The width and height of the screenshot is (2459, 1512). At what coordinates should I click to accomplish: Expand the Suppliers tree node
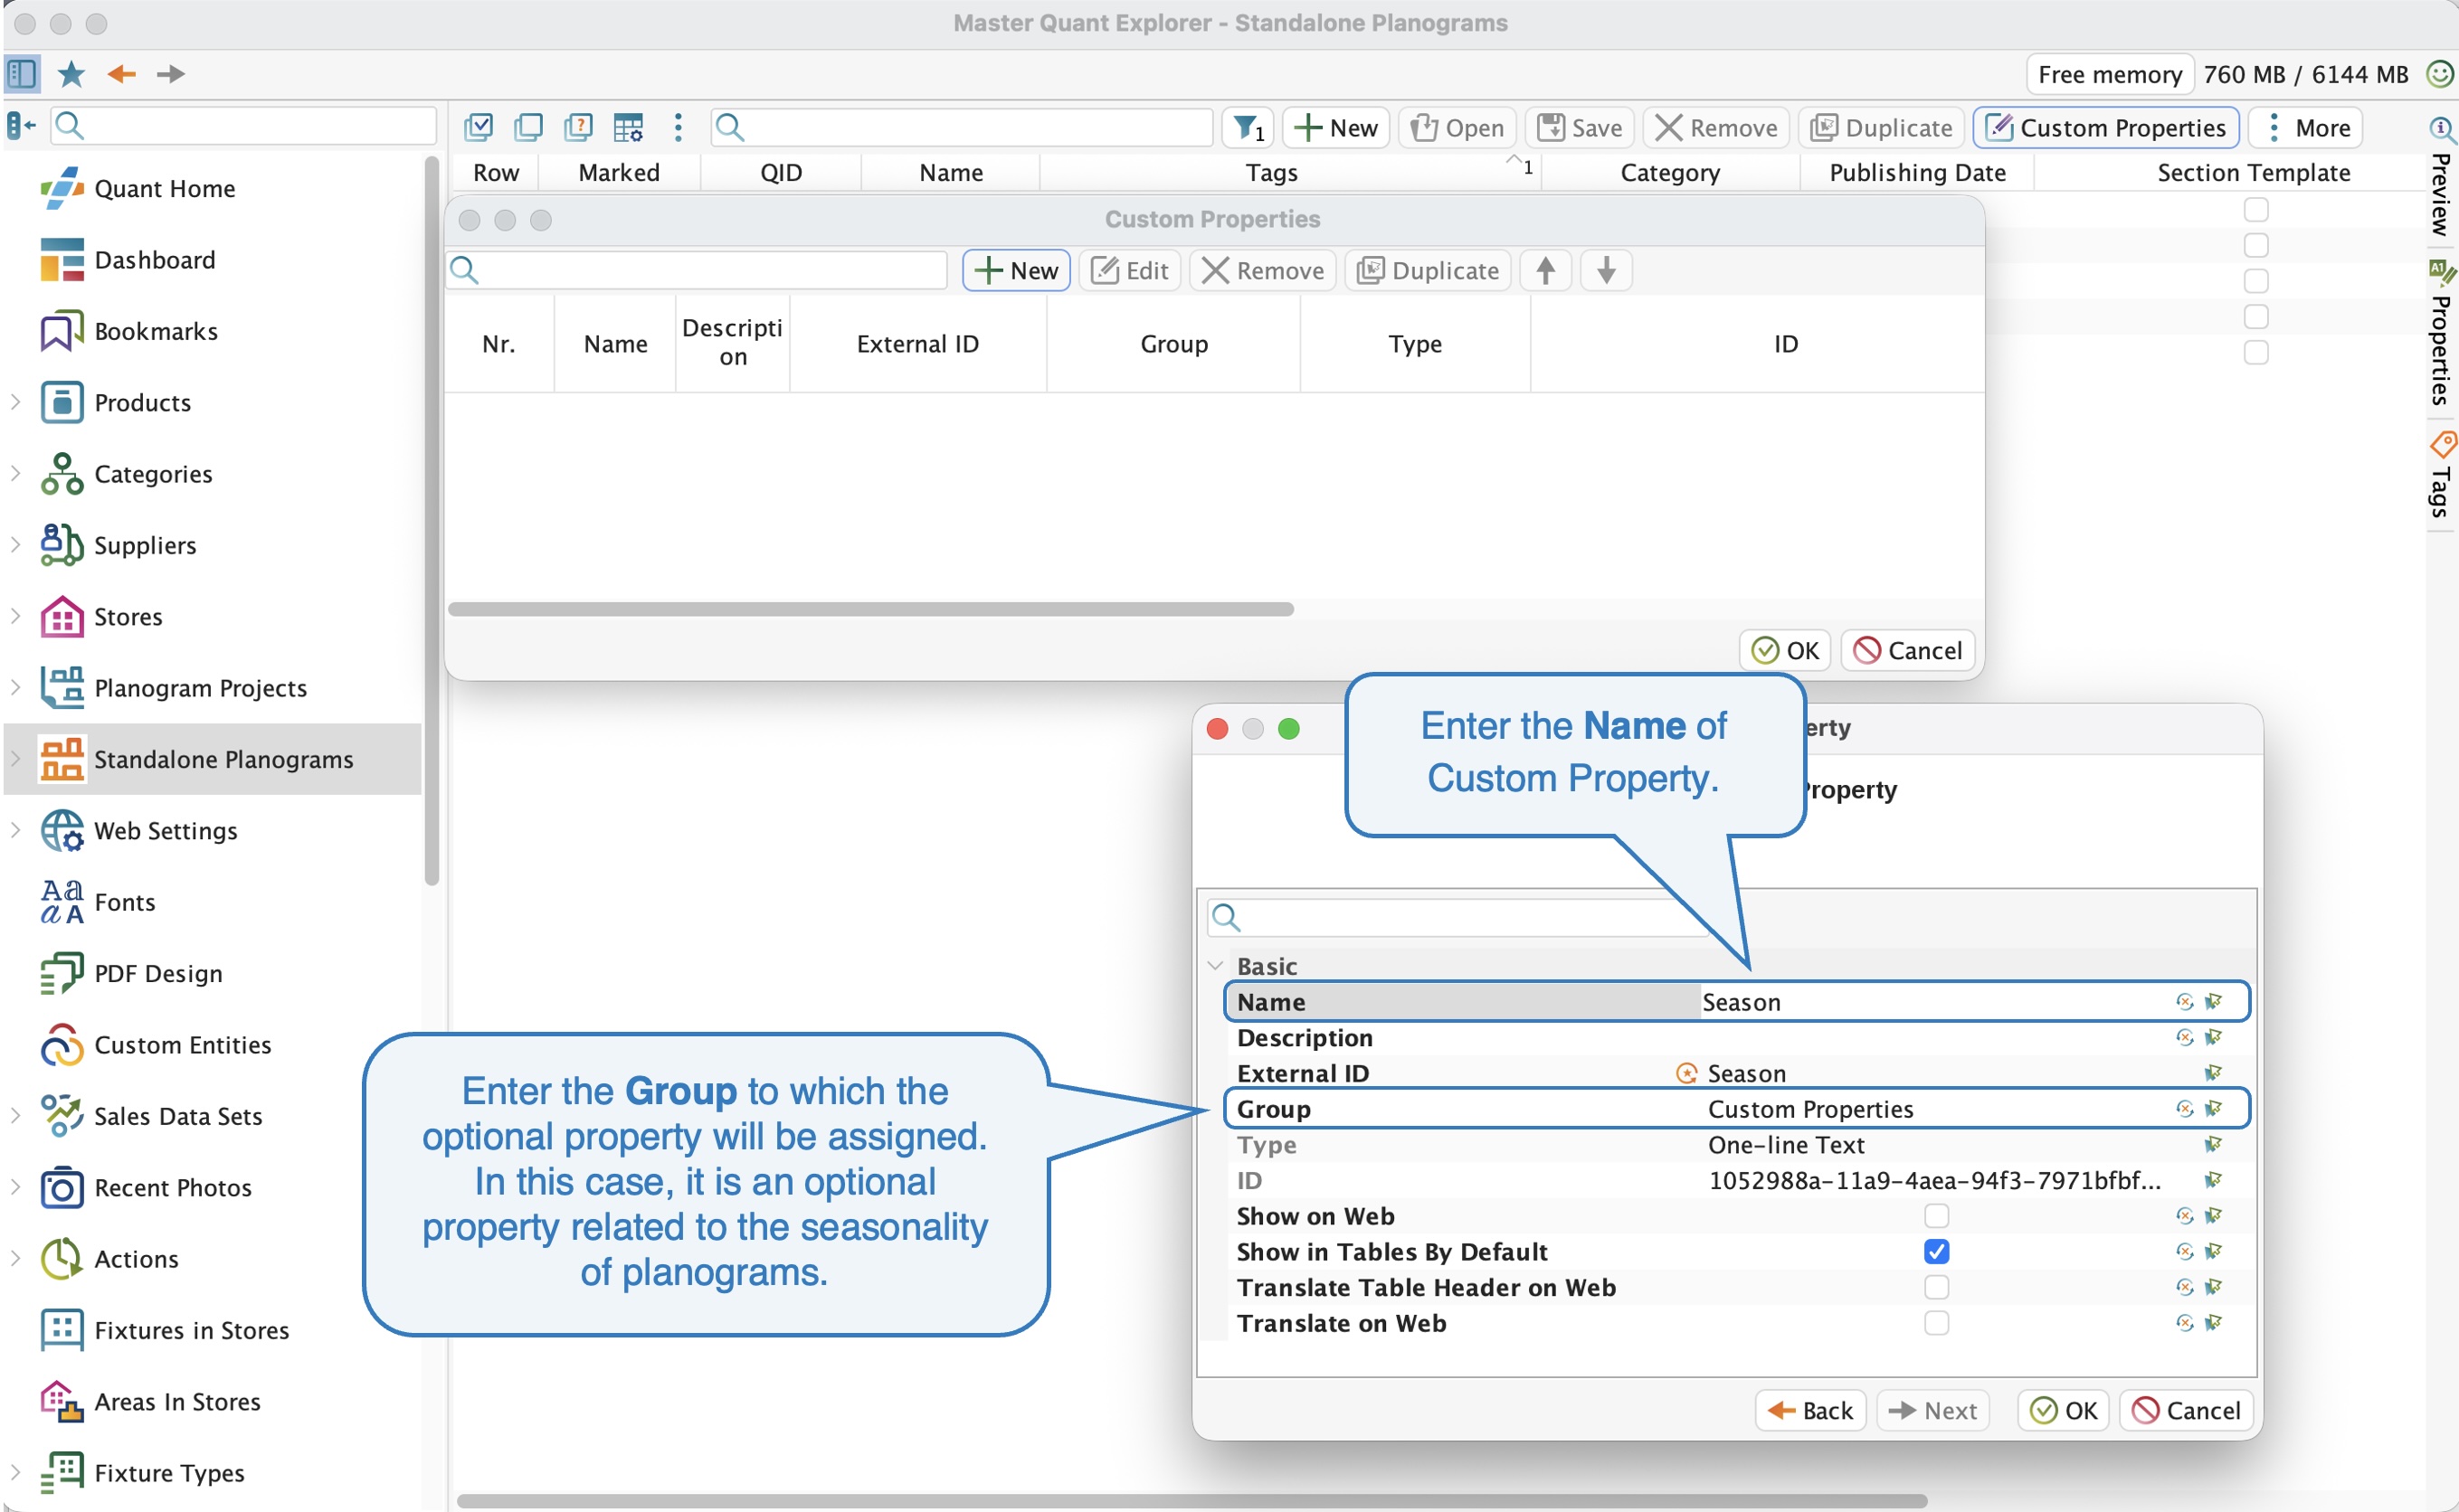coord(16,544)
